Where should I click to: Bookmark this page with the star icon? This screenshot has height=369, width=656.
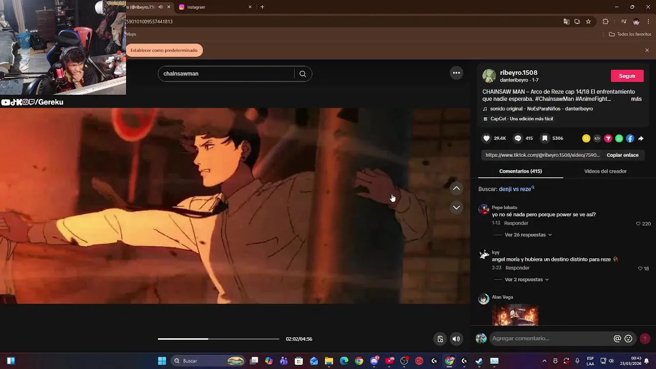(x=588, y=22)
